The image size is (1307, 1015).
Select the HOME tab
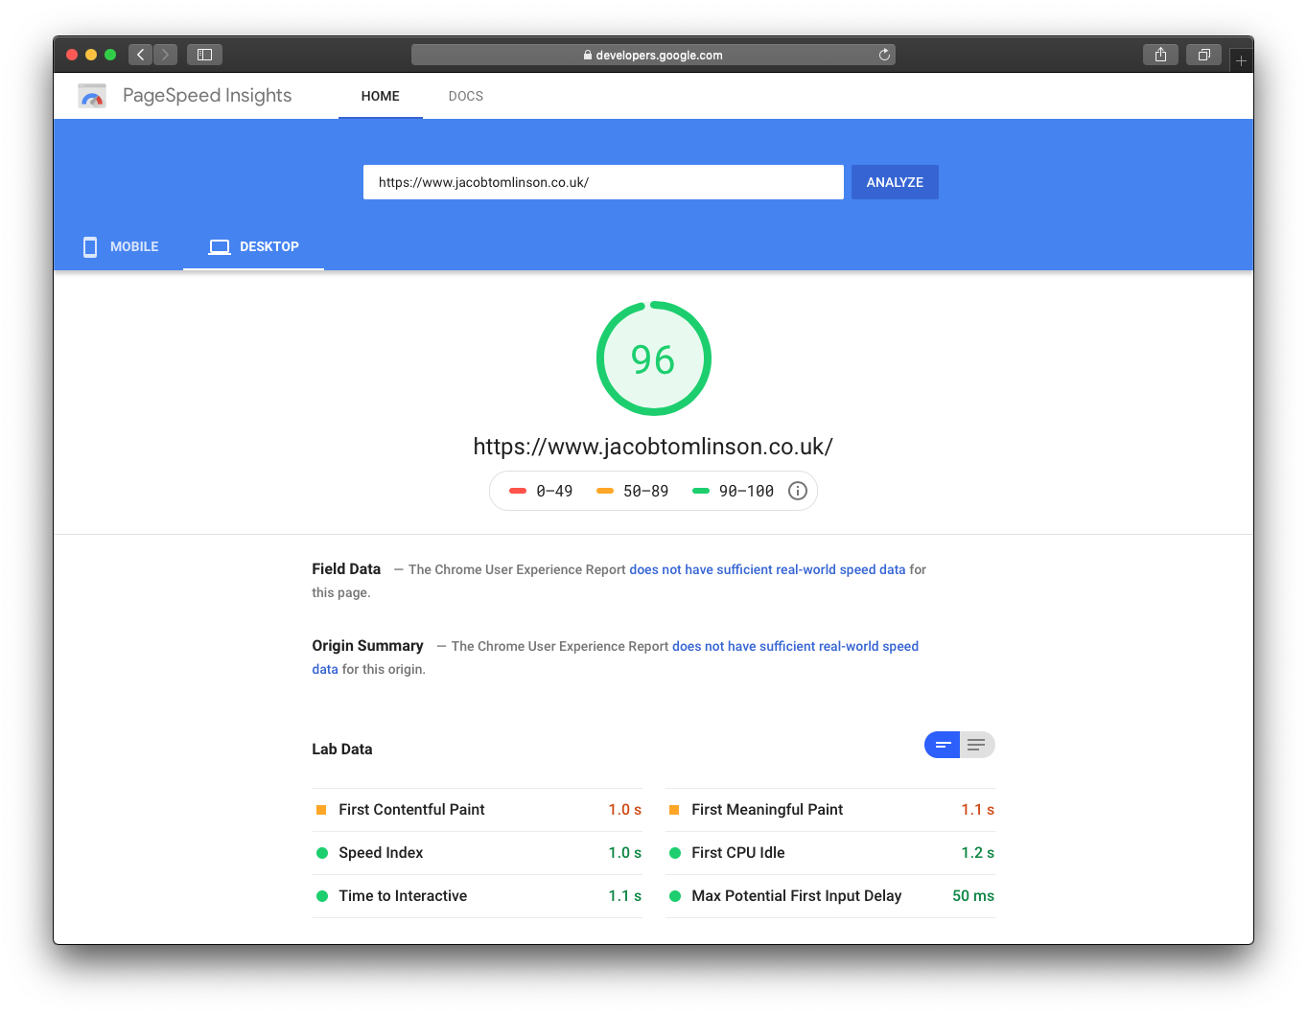(380, 96)
